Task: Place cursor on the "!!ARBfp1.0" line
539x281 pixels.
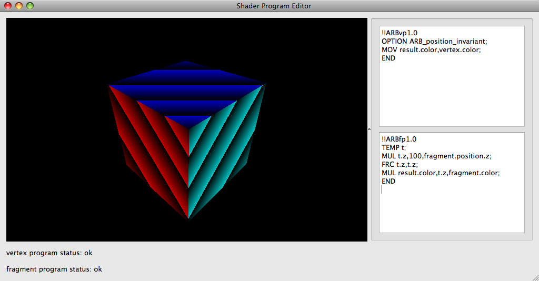Action: pyautogui.click(x=399, y=139)
